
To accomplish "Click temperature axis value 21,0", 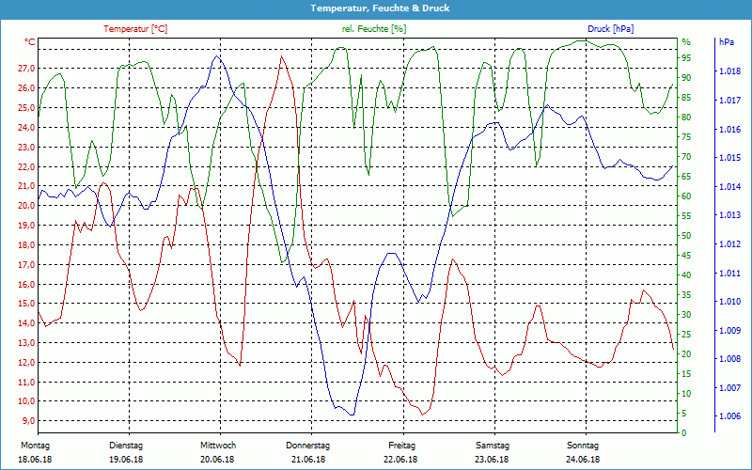I will point(26,186).
